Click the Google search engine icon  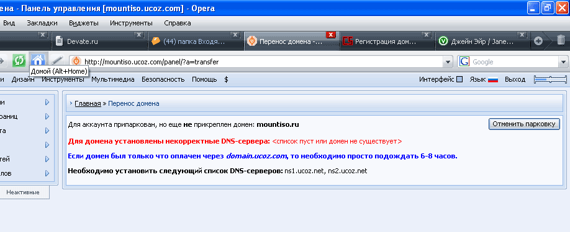(464, 61)
